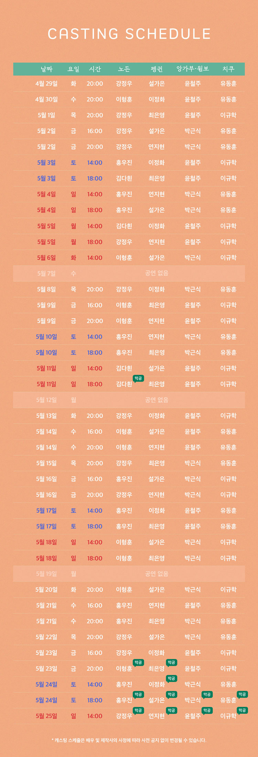Click the 막공 badge by 이정화 on 5월 24일 14:00
The image size is (258, 757).
coord(171,679)
